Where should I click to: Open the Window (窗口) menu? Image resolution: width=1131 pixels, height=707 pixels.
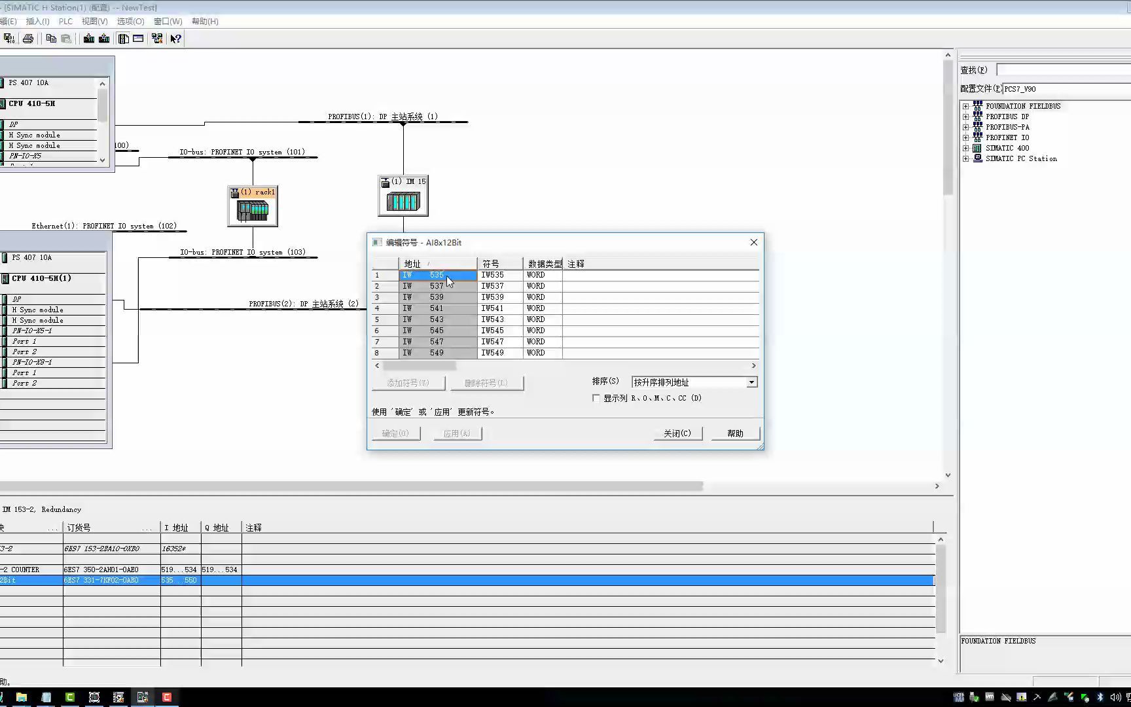168,22
